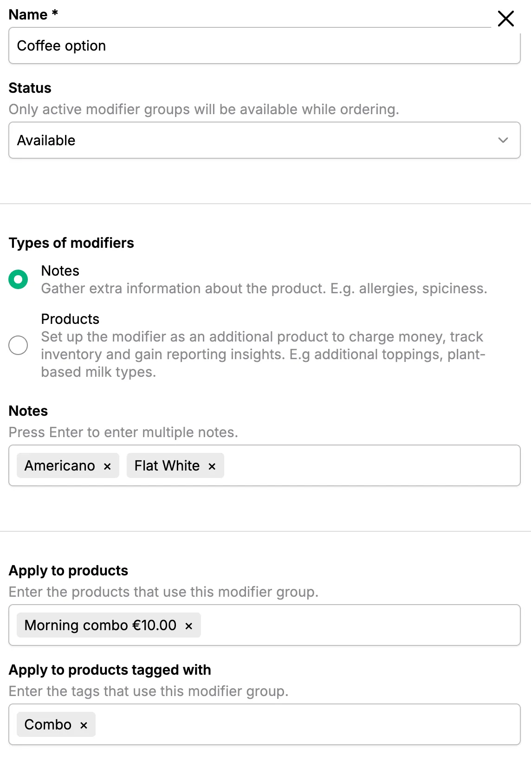Close the modifier group form
The height and width of the screenshot is (761, 531).
pyautogui.click(x=505, y=19)
